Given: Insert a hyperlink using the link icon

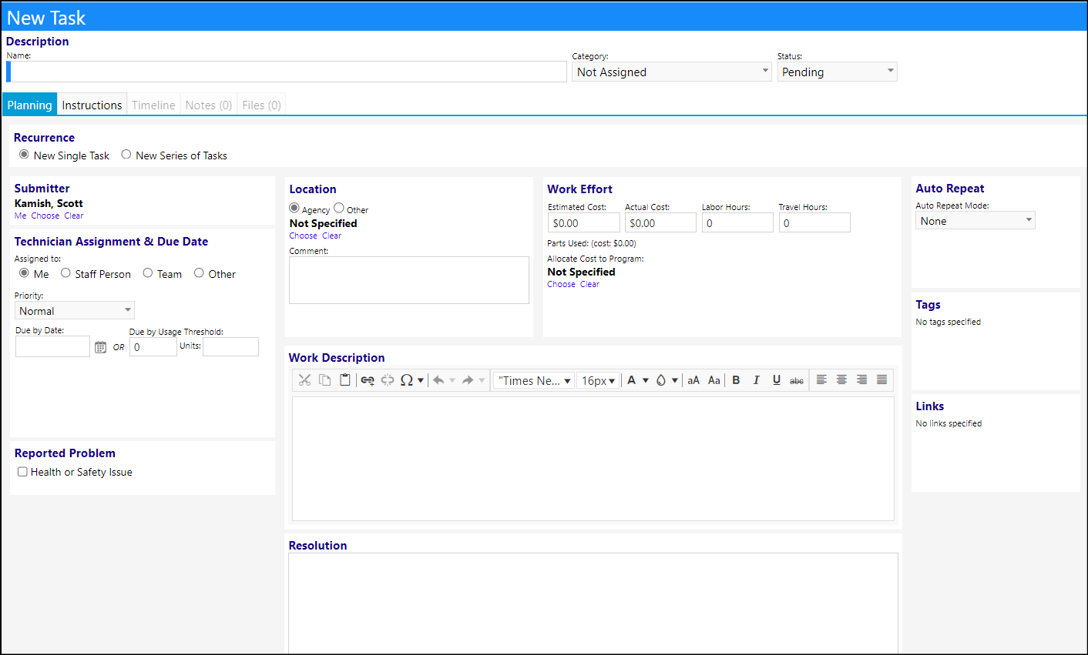Looking at the screenshot, I should click(x=368, y=380).
